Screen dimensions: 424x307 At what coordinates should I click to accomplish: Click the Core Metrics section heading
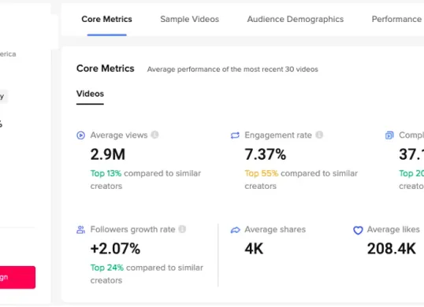point(105,68)
